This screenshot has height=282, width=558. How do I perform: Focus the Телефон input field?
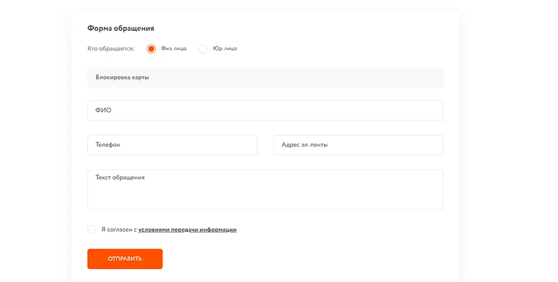click(173, 145)
